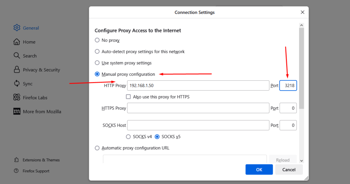Click the HTTP Proxy address field
350x184 pixels.
[198, 86]
